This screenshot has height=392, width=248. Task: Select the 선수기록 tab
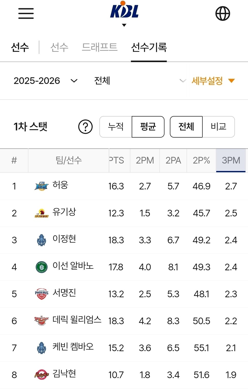149,47
